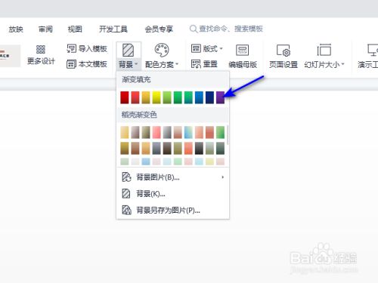The width and height of the screenshot is (378, 283).
Task: Click the 本文模板 template icon
Action: point(71,64)
